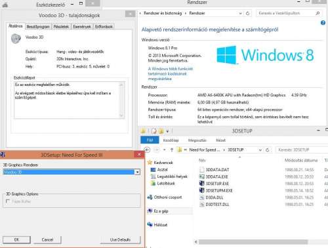Open the Részletek tab

point(61,26)
